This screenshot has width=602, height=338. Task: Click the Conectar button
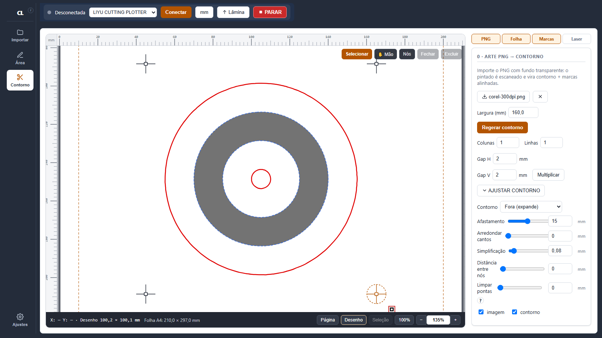[176, 12]
